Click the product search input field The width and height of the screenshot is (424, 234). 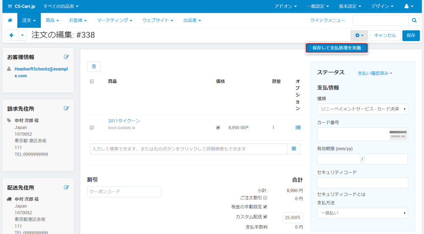tap(189, 149)
